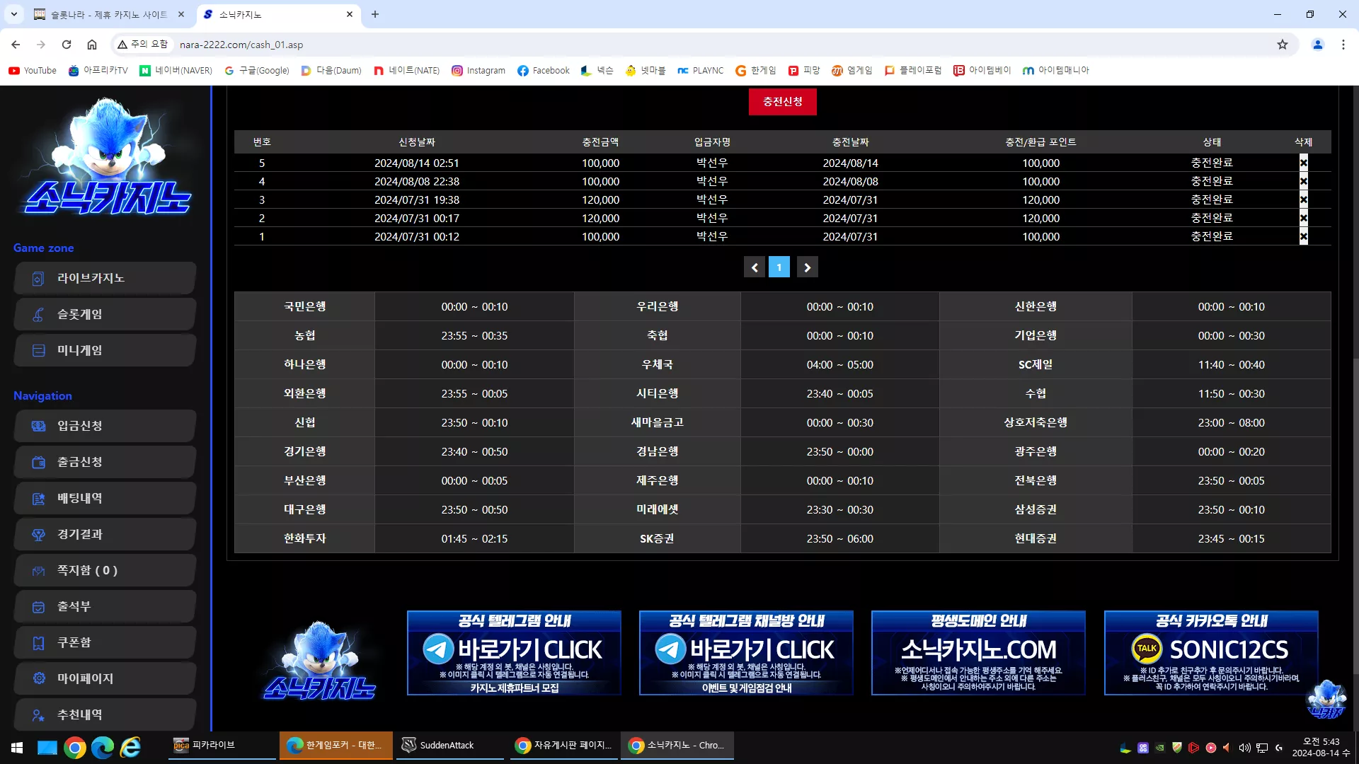The image size is (1359, 764).
Task: Go back to the previous page
Action: pos(16,45)
